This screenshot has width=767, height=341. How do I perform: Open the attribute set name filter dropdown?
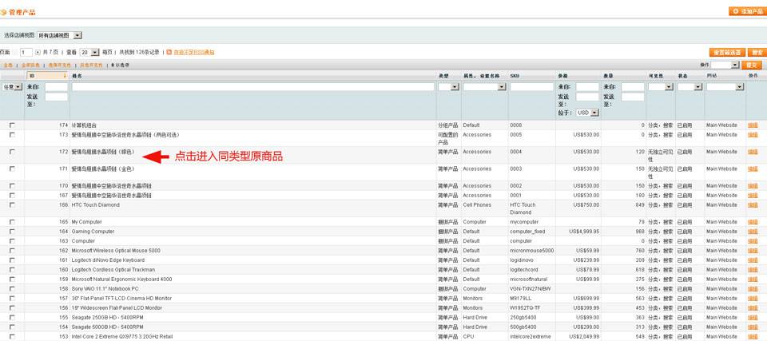[x=484, y=86]
